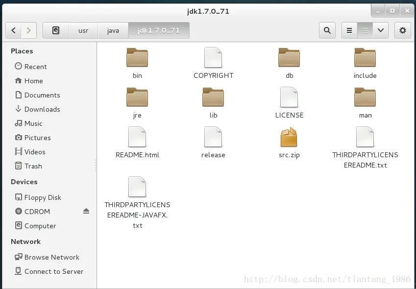Open Computer in the sidebar
416x289 pixels.
(49, 226)
